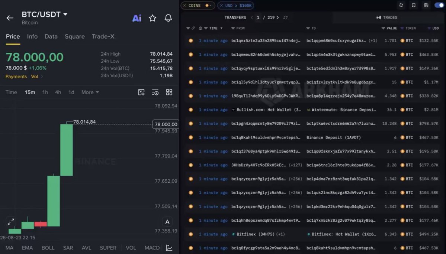Enable the MACD indicator
This screenshot has height=254, width=446.
point(152,248)
